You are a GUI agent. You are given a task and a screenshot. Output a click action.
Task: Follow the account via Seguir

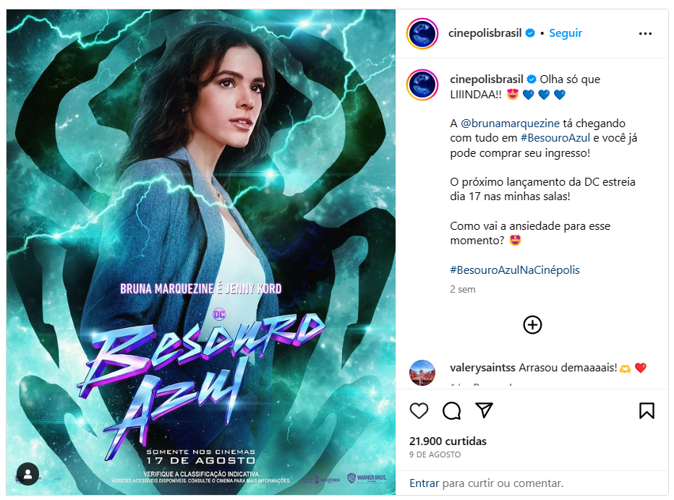pos(566,33)
